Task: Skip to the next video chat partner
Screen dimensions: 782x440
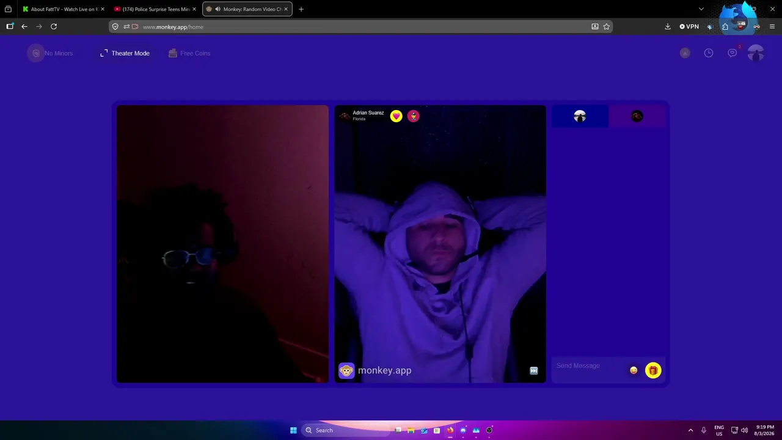Action: pyautogui.click(x=533, y=370)
